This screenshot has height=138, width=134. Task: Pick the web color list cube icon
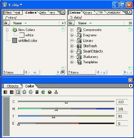click(x=43, y=92)
